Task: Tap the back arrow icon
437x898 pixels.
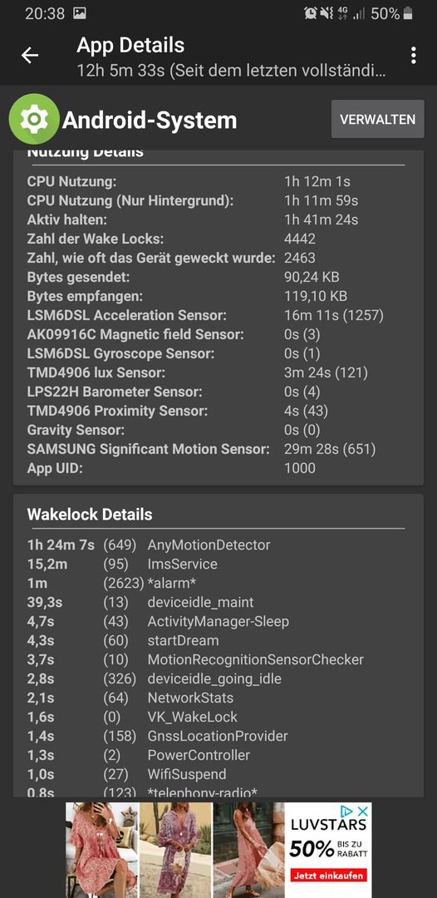Action: 30,55
